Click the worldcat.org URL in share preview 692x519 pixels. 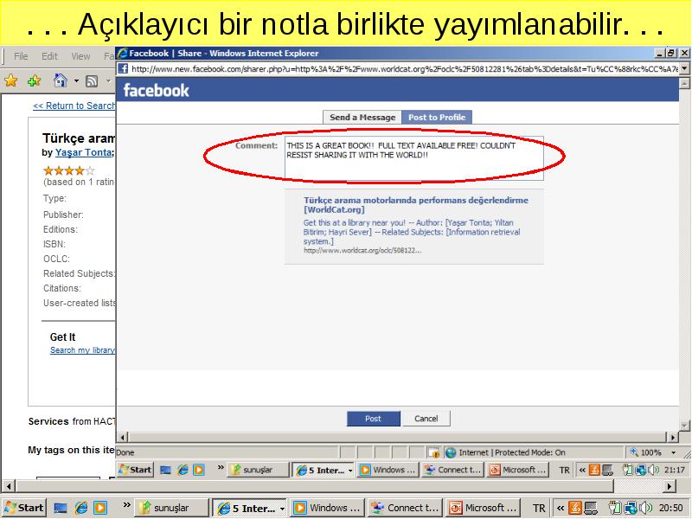[362, 251]
